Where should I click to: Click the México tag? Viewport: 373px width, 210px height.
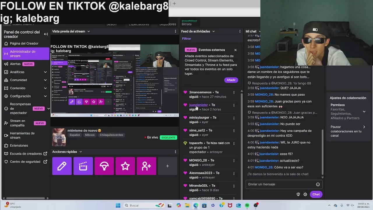90,135
